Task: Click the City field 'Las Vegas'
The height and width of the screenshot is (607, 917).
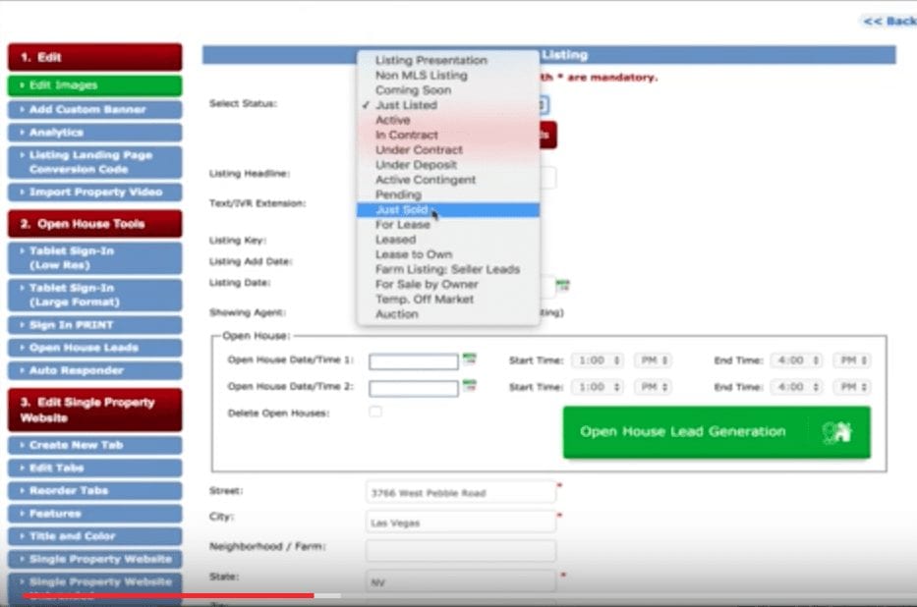Action: click(x=461, y=523)
